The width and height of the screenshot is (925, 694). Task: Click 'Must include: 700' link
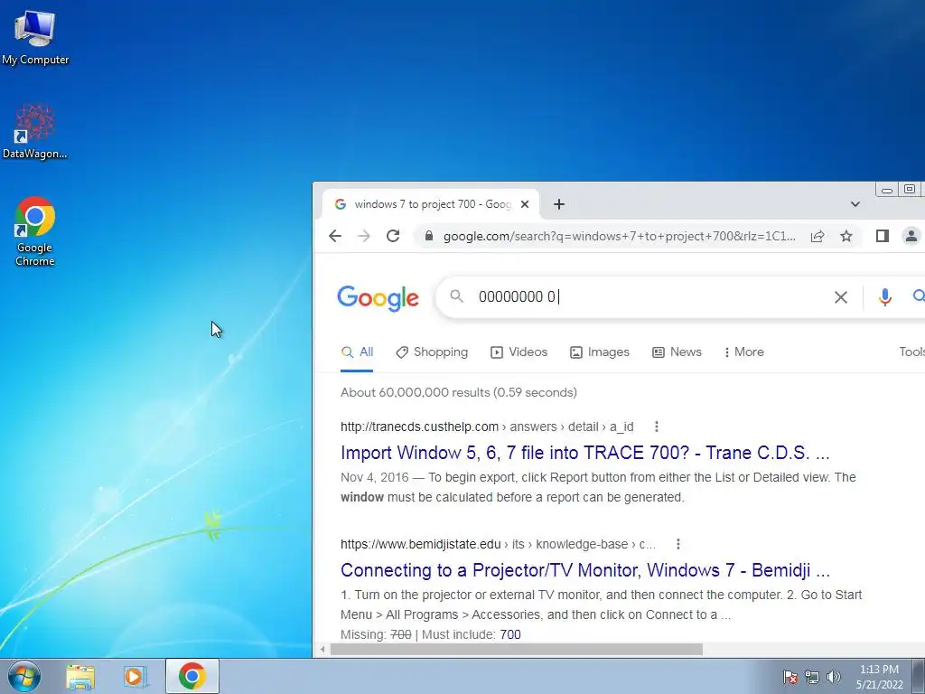click(510, 635)
